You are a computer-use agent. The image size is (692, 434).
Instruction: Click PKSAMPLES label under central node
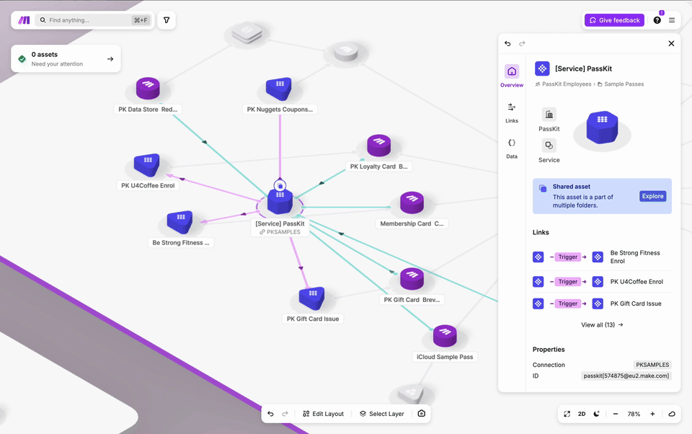coord(280,232)
